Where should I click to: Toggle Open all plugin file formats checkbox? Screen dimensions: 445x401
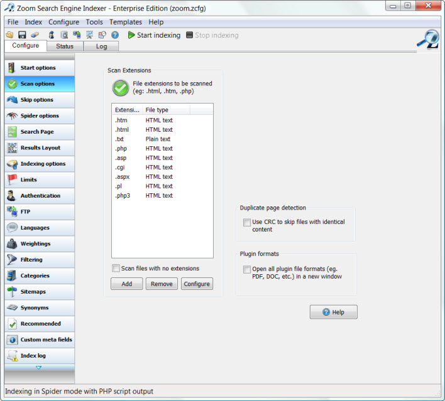click(x=247, y=269)
